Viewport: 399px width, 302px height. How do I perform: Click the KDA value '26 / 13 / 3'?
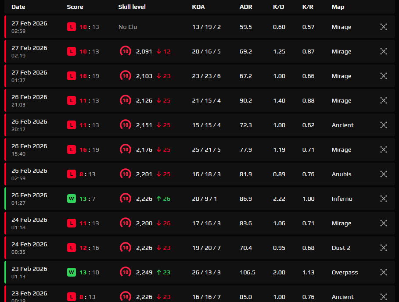[x=206, y=272]
